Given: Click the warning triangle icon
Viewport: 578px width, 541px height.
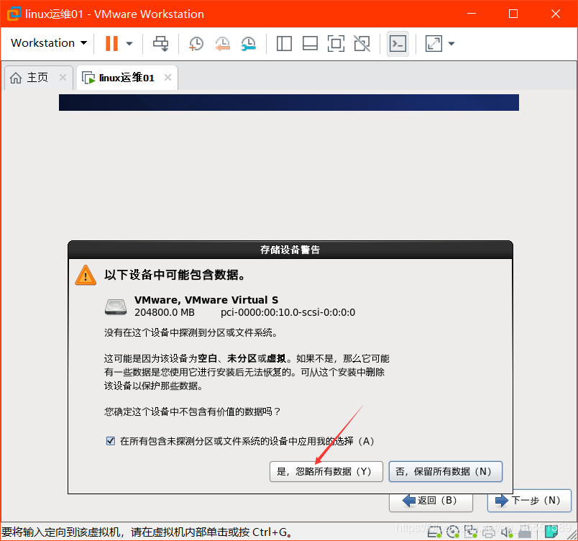Looking at the screenshot, I should 86,276.
